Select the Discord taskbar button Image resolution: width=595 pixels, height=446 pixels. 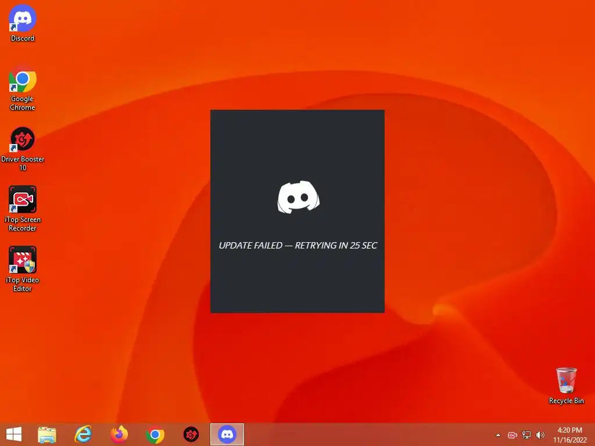point(227,434)
